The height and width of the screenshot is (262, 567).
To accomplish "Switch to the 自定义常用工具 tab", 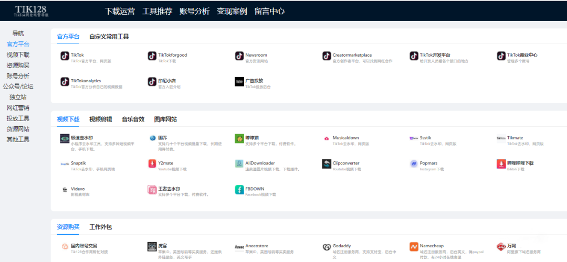I will 109,37.
